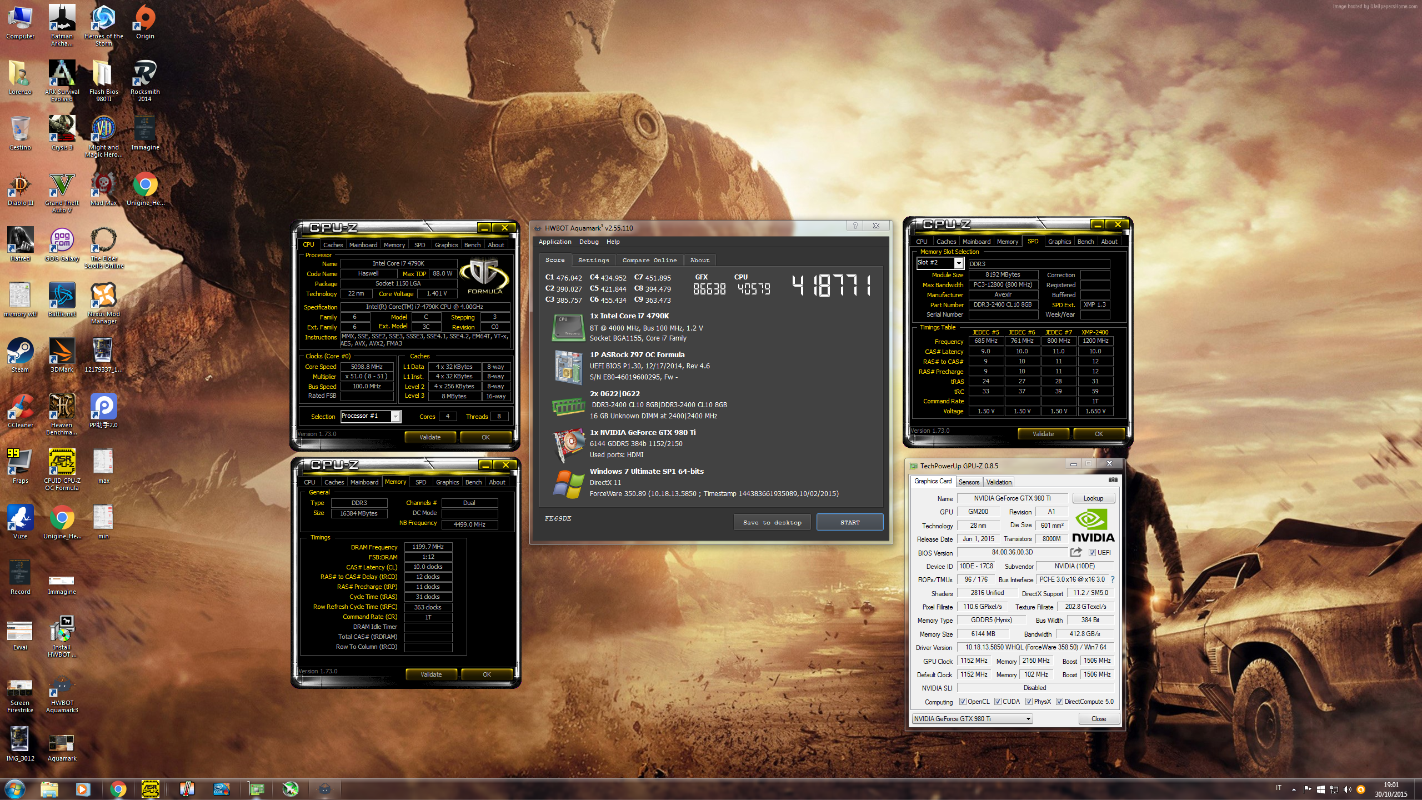Viewport: 1422px width, 800px height.
Task: Open the Mad Max desktop shortcut
Action: pyautogui.click(x=103, y=189)
